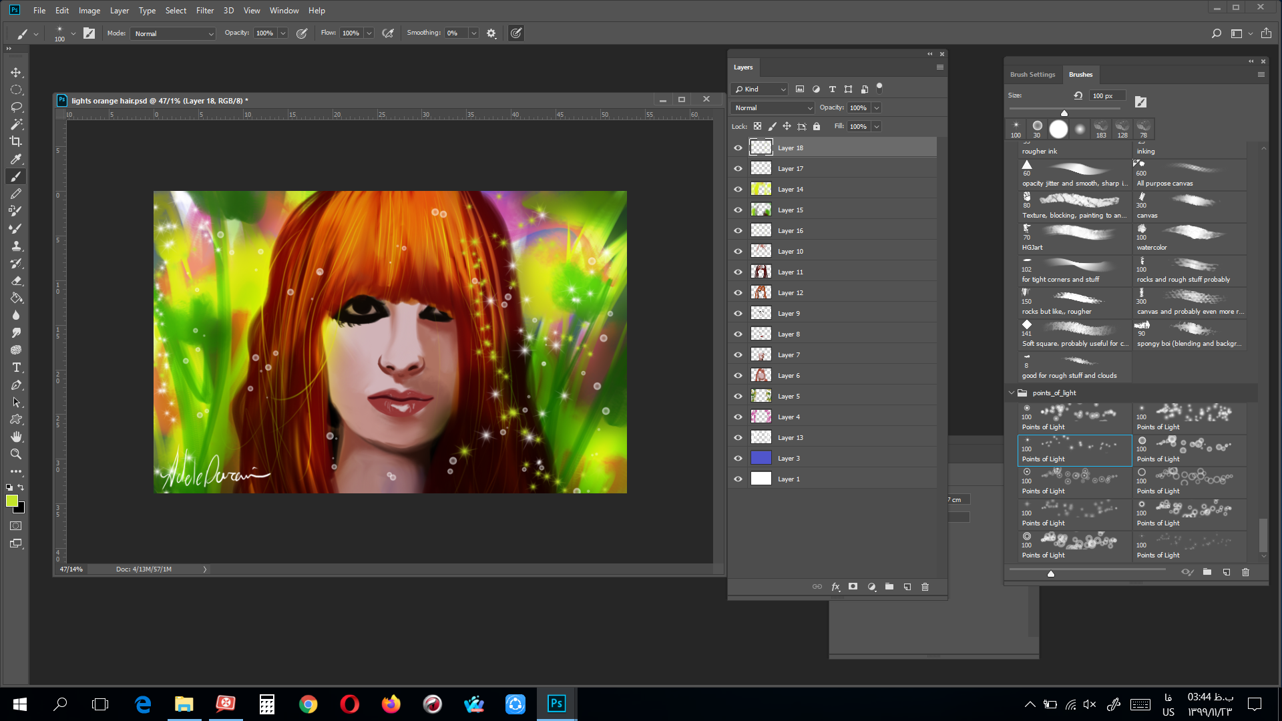Select Layer 13 in Layers panel
Image resolution: width=1282 pixels, height=721 pixels.
[833, 438]
